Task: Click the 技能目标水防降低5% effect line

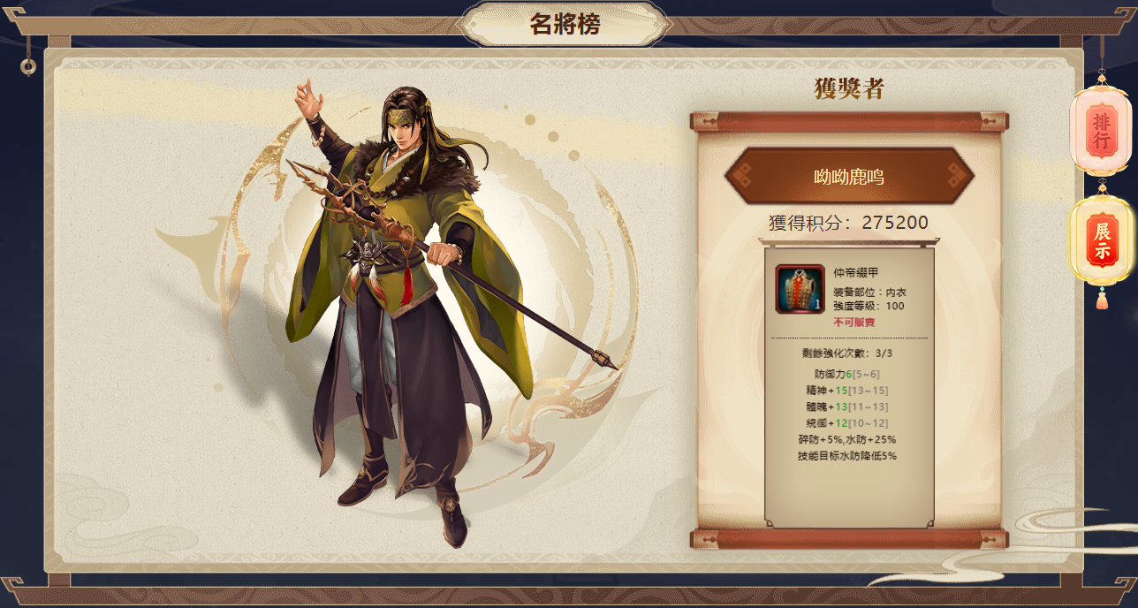Action: [847, 456]
